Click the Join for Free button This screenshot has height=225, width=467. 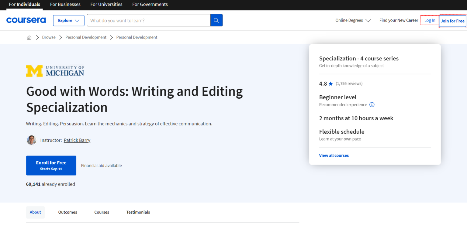tap(452, 21)
